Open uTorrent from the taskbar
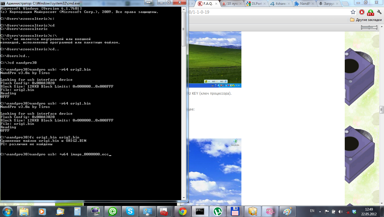The width and height of the screenshot is (384, 217). click(217, 211)
